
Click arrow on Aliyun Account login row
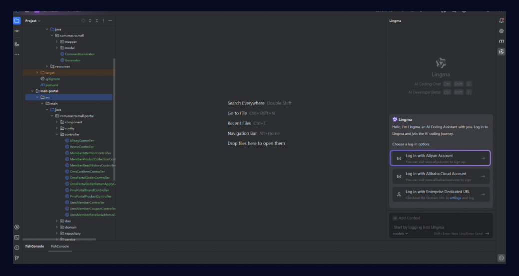pyautogui.click(x=483, y=158)
